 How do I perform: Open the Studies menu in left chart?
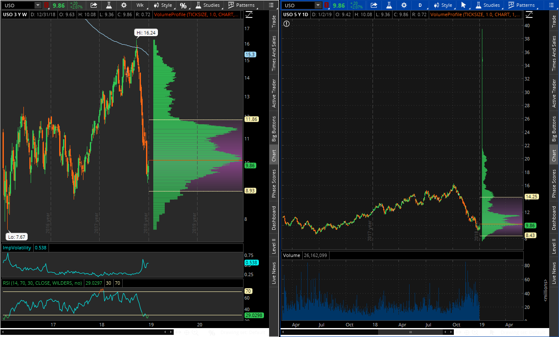click(207, 5)
